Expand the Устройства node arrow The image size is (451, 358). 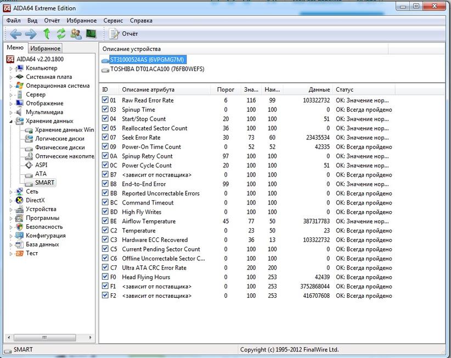point(11,209)
